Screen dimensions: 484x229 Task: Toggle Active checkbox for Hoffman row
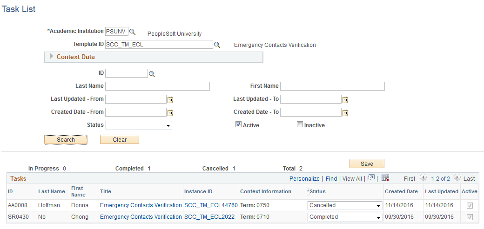pos(470,205)
